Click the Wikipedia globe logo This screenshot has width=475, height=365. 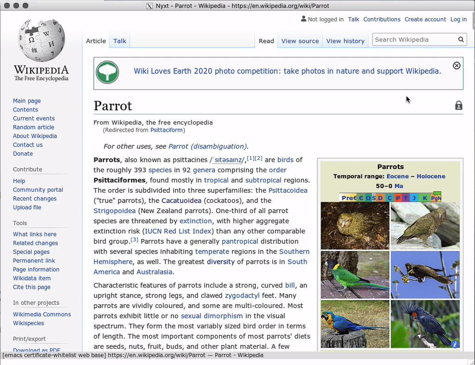(x=41, y=40)
